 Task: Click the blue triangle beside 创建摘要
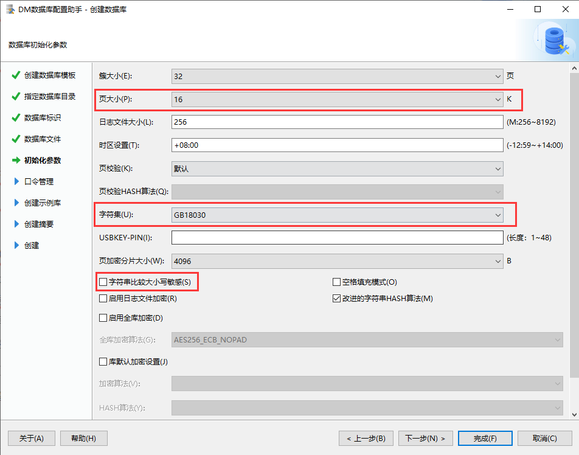[16, 224]
